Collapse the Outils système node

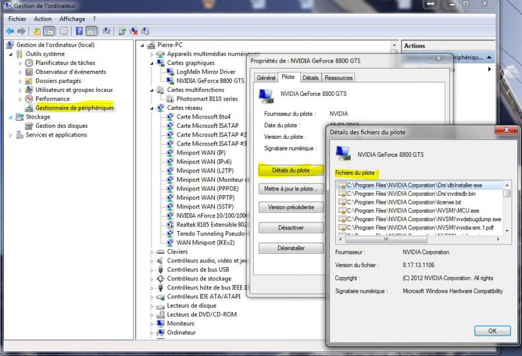[x=10, y=54]
